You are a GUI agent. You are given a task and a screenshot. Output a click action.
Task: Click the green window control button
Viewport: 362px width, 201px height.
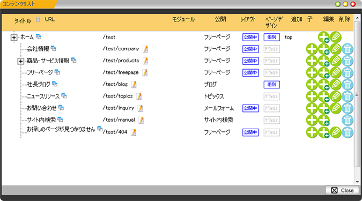(x=338, y=4)
